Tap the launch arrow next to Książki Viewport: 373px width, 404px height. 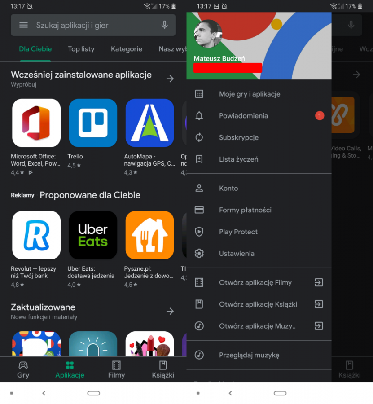point(319,304)
